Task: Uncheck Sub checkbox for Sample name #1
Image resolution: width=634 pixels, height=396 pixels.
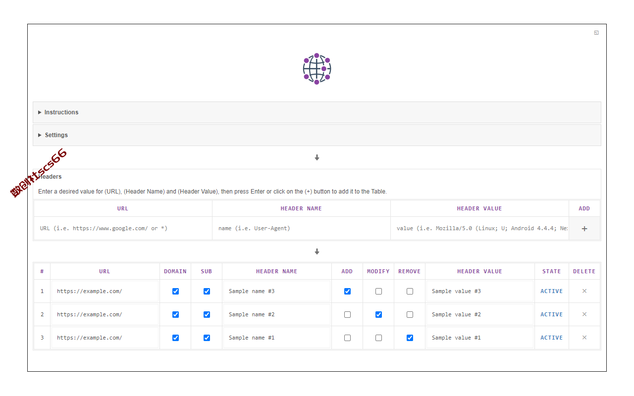Action: click(207, 338)
